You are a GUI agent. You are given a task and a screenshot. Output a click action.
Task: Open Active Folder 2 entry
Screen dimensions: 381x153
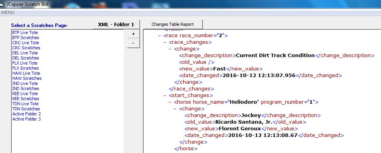coord(26,114)
